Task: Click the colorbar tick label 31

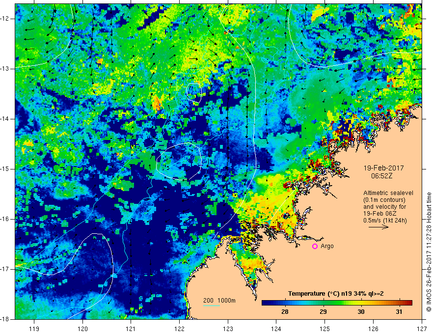Action: (399, 312)
